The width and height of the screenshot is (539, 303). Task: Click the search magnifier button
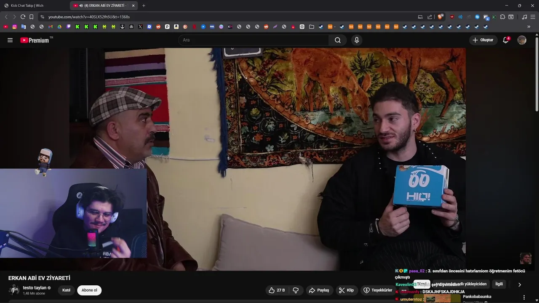(338, 40)
